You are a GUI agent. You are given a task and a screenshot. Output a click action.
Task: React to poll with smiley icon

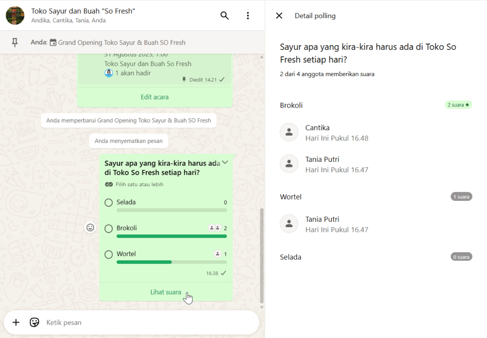point(90,228)
